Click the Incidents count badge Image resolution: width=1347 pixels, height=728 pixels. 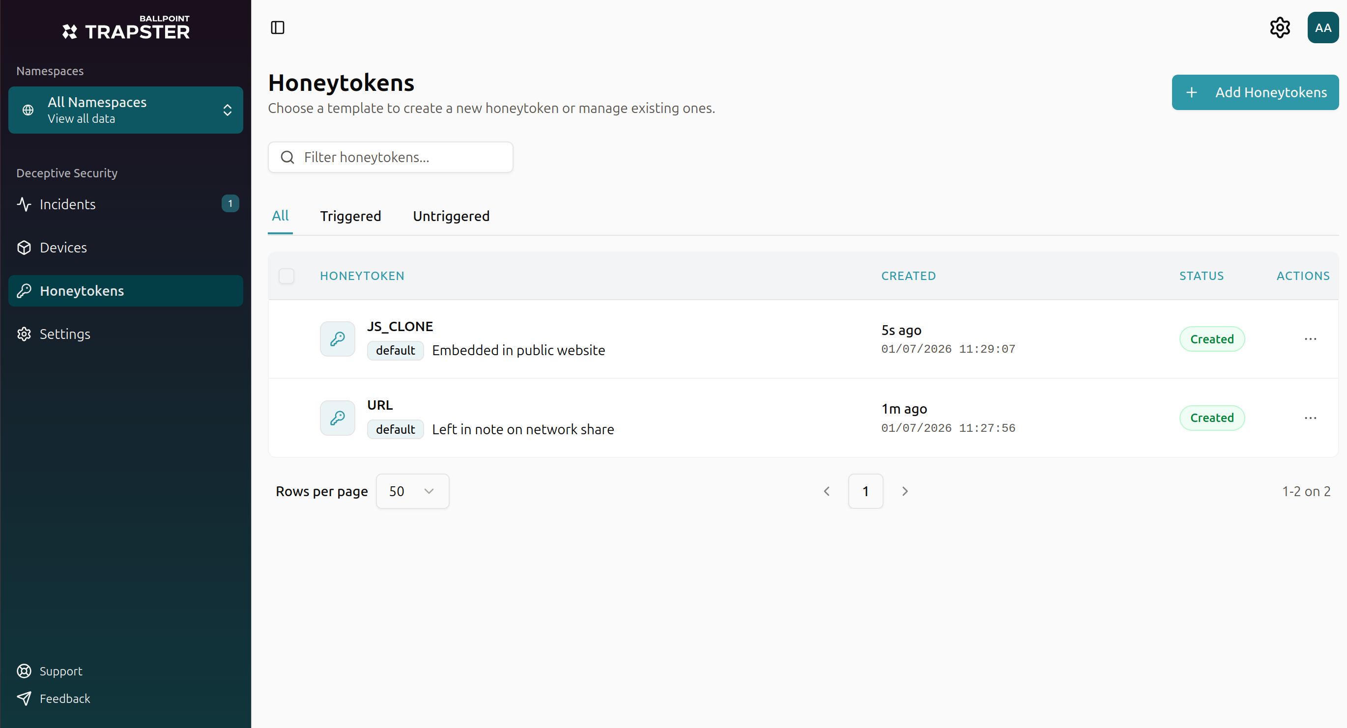[230, 204]
